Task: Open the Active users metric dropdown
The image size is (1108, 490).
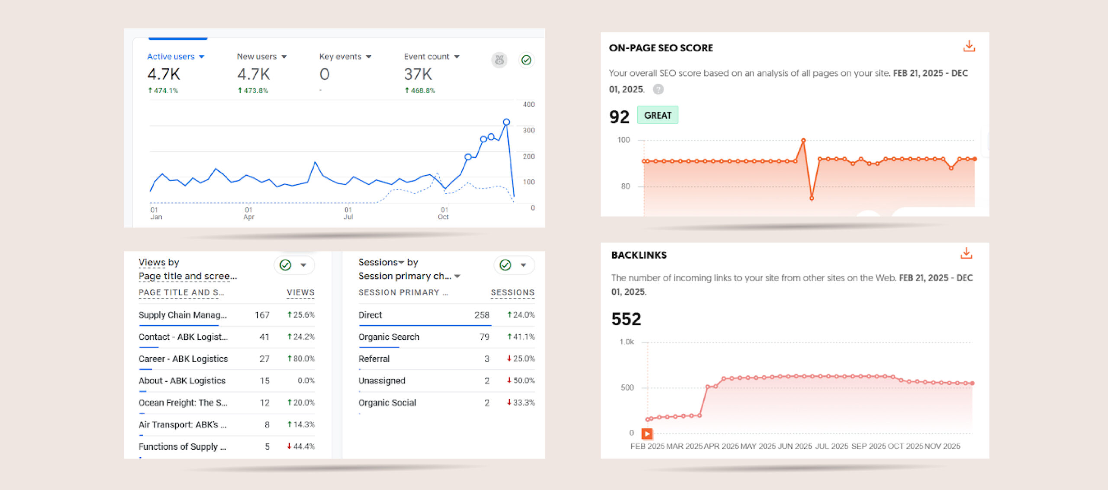Action: 202,57
